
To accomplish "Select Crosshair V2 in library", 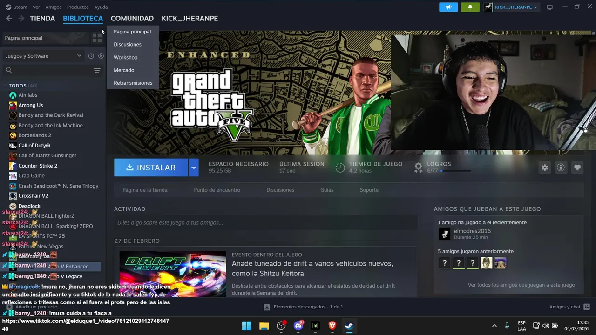I will pos(33,196).
